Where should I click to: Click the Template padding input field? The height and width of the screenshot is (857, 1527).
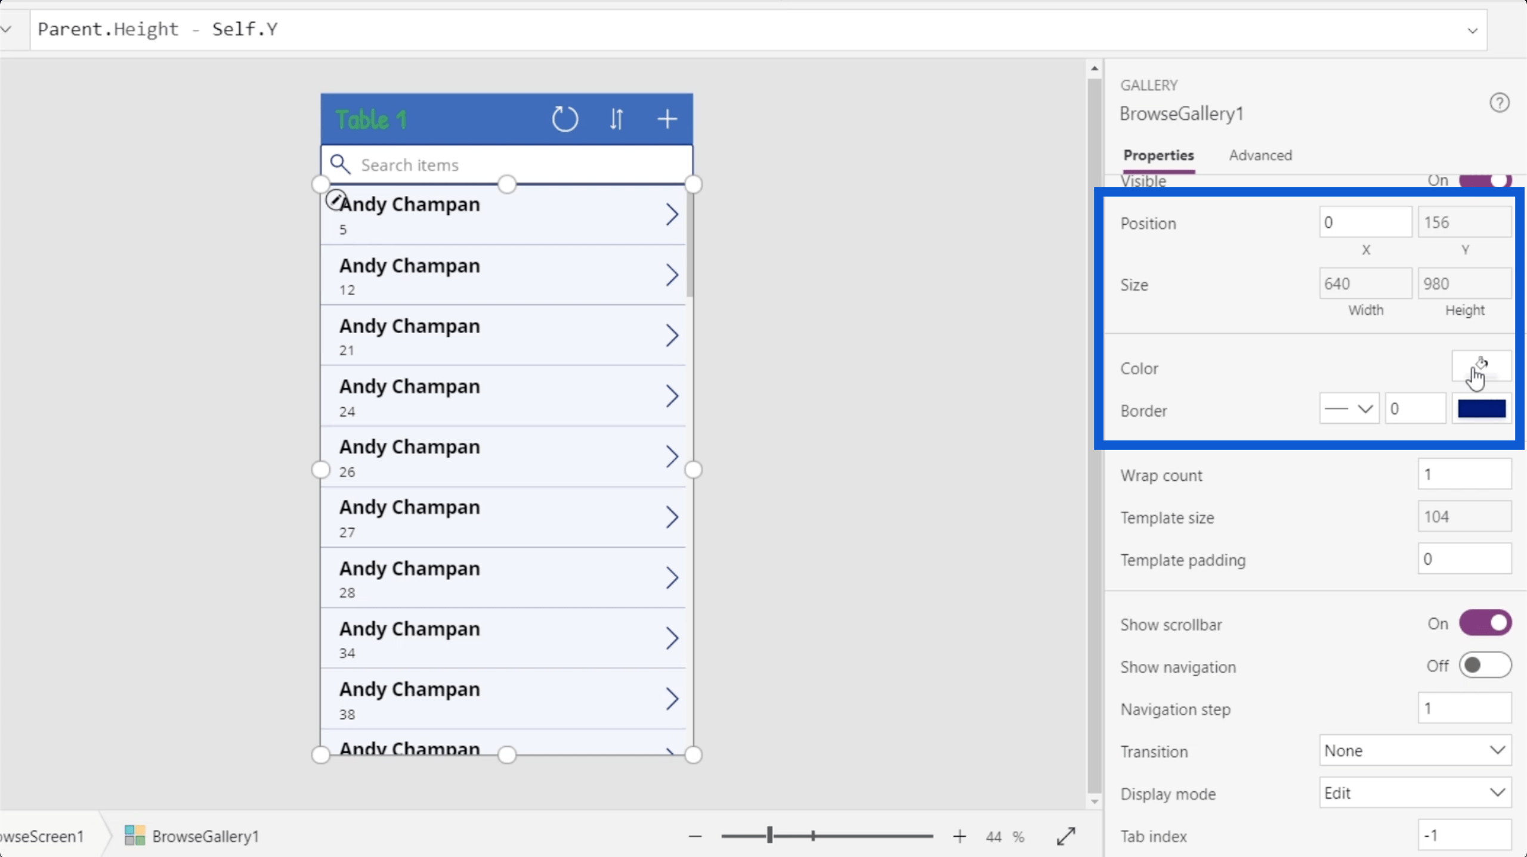point(1465,559)
